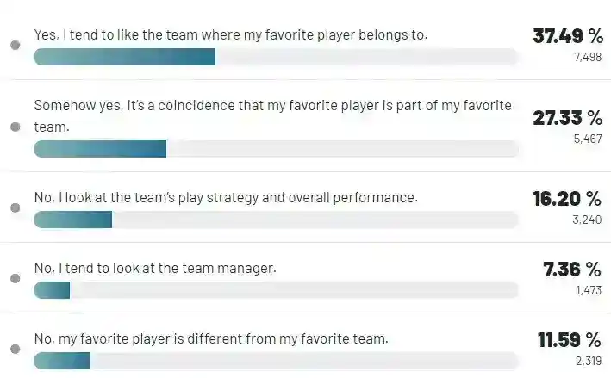Choose the radio dot beside 'Somehow yes' answer
The image size is (611, 378).
tap(15, 127)
